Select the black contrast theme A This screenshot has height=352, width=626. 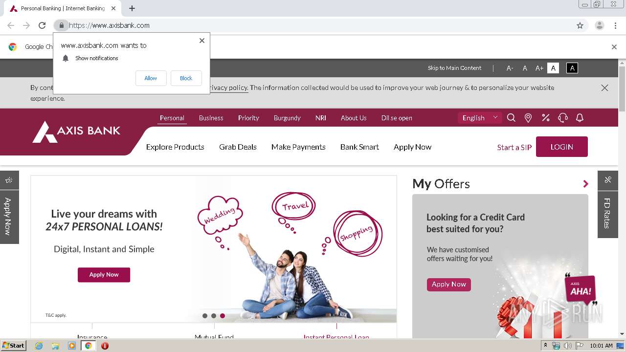pos(572,68)
